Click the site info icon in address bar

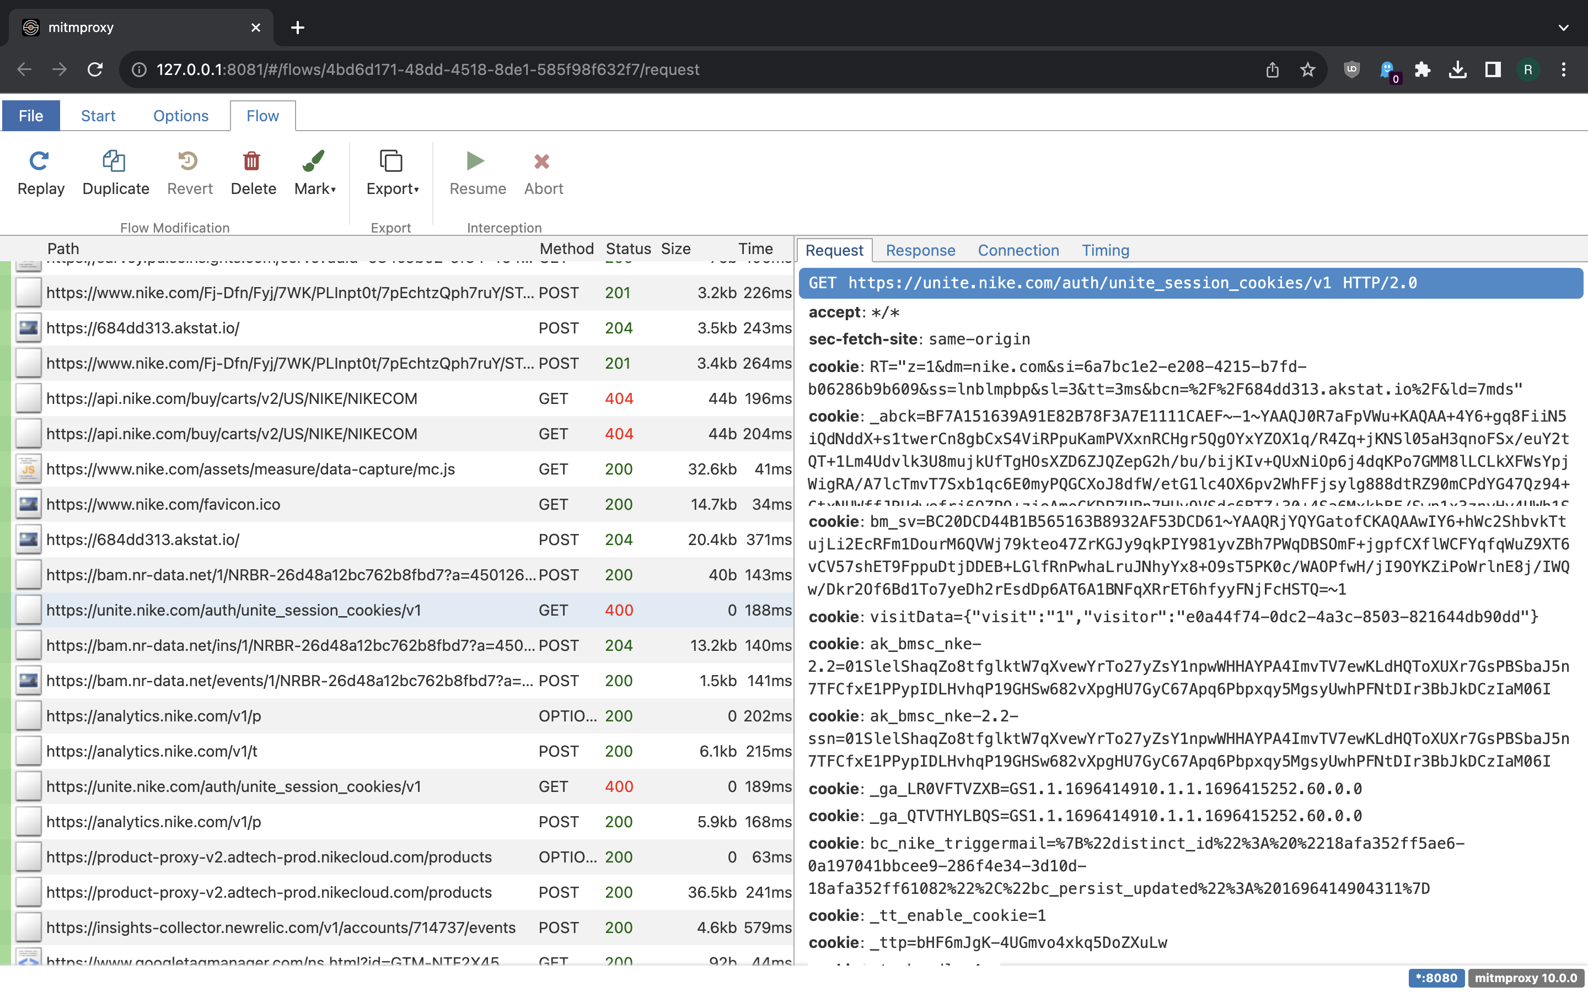tap(138, 69)
